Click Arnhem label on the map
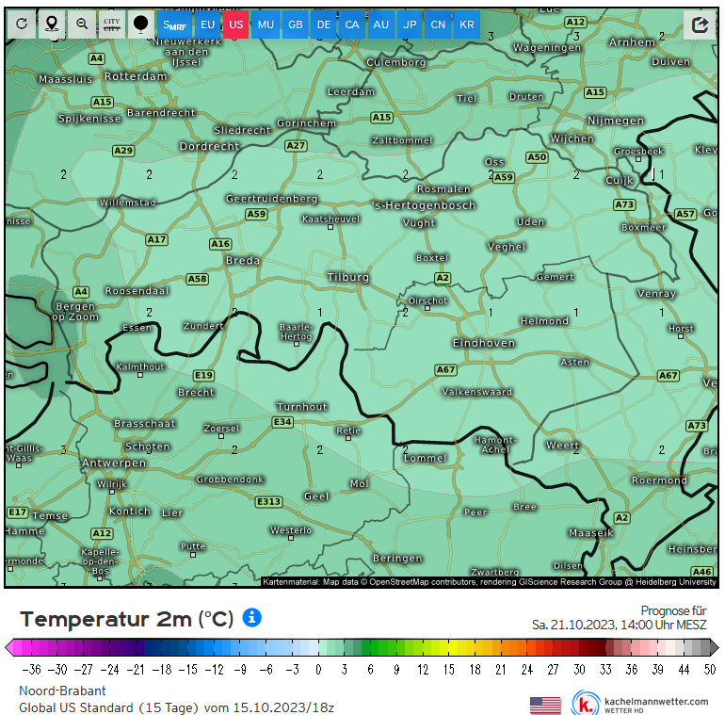 tap(632, 42)
